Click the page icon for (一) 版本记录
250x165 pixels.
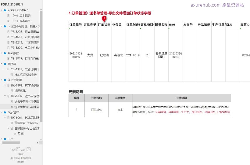tap(9, 15)
